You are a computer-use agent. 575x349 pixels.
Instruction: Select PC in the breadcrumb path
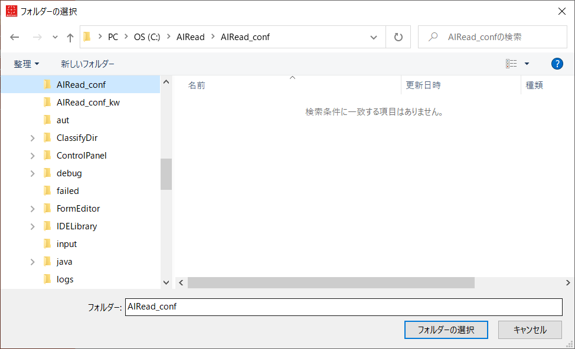click(113, 37)
